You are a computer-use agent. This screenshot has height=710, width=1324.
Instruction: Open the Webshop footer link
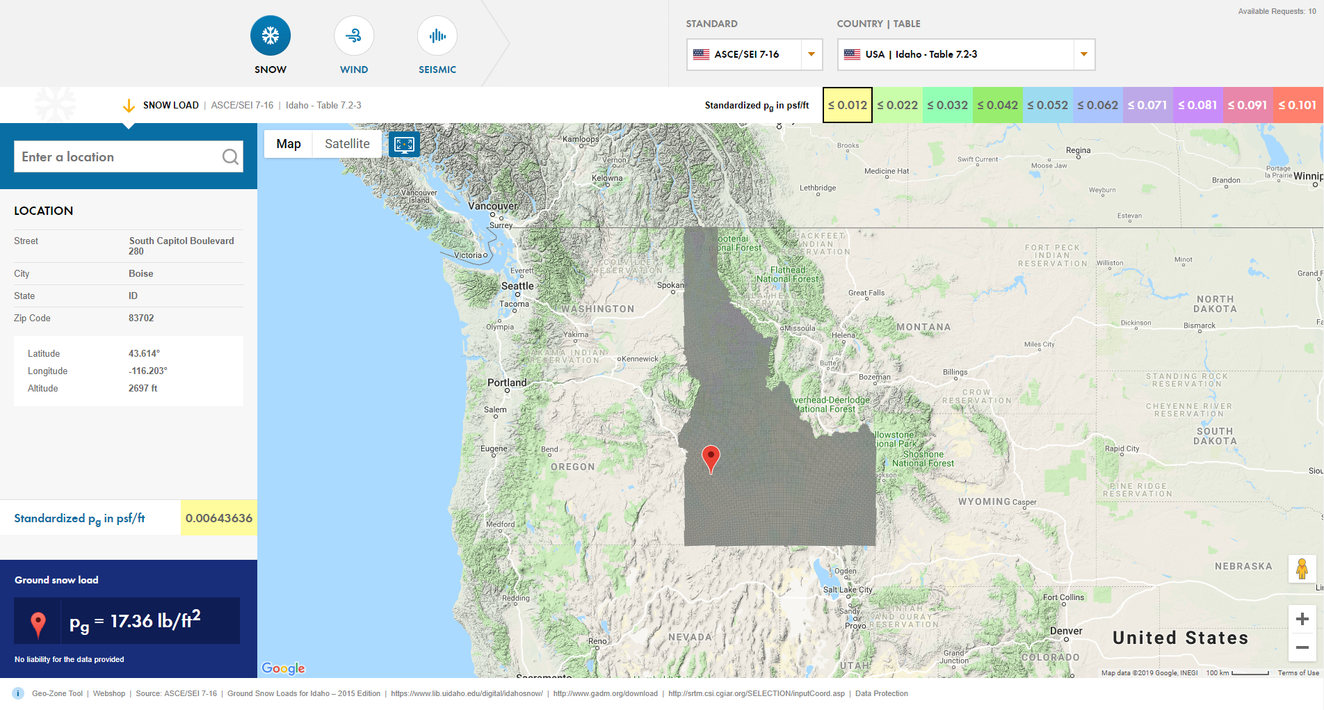(109, 693)
